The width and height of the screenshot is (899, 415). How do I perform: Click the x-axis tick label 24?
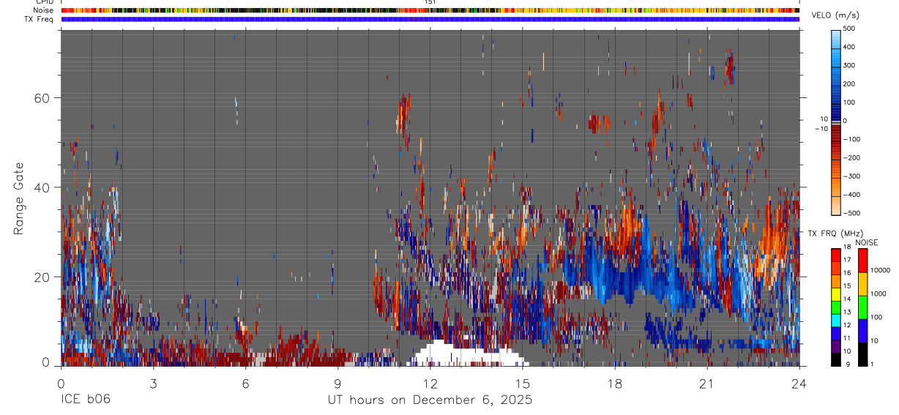(799, 384)
